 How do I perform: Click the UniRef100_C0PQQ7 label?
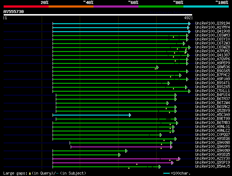[x=212, y=135]
